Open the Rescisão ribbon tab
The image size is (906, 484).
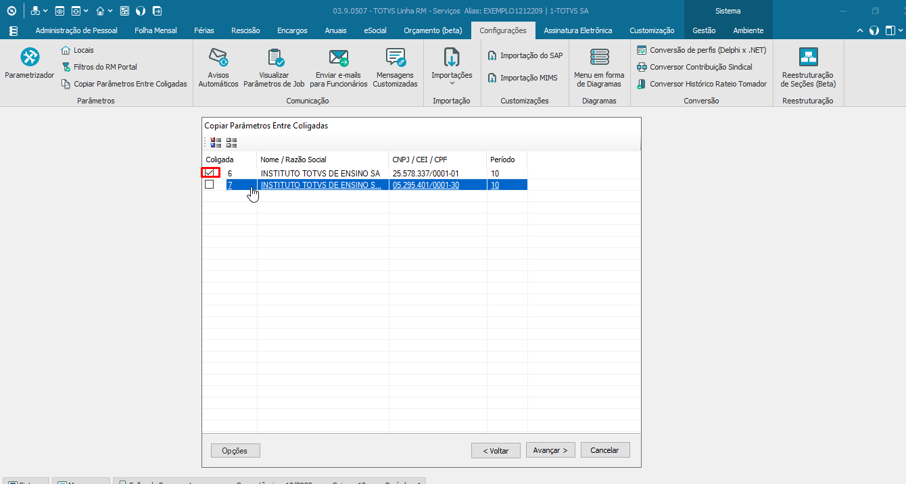point(245,30)
